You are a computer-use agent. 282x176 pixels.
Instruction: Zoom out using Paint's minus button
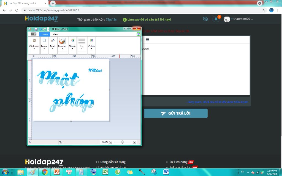pos(111,142)
